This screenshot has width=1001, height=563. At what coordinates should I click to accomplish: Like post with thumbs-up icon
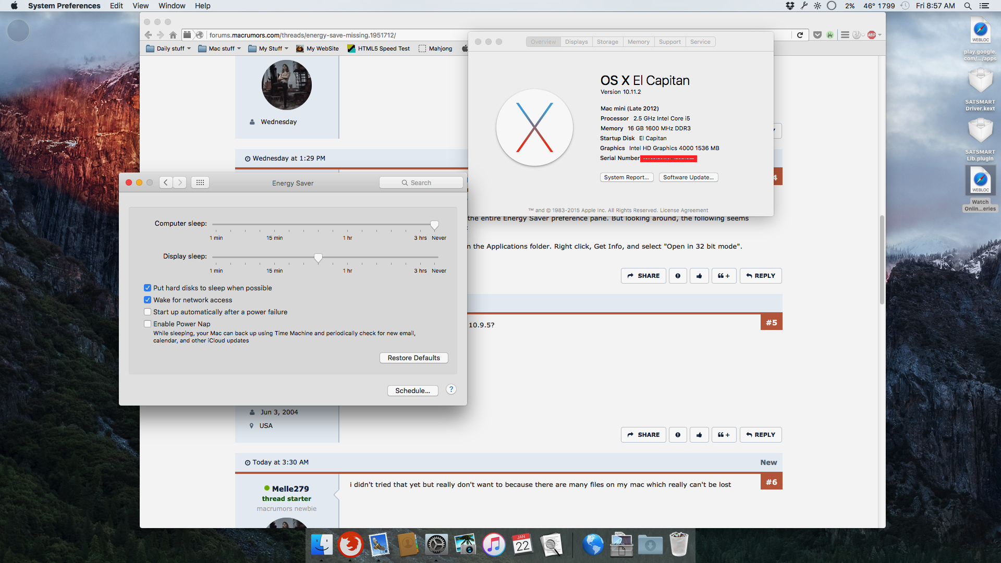tap(699, 276)
